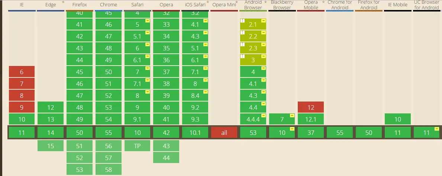The height and width of the screenshot is (176, 442).
Task: Click the prefix badge on Android Browser 4.3
Action: coord(263,92)
